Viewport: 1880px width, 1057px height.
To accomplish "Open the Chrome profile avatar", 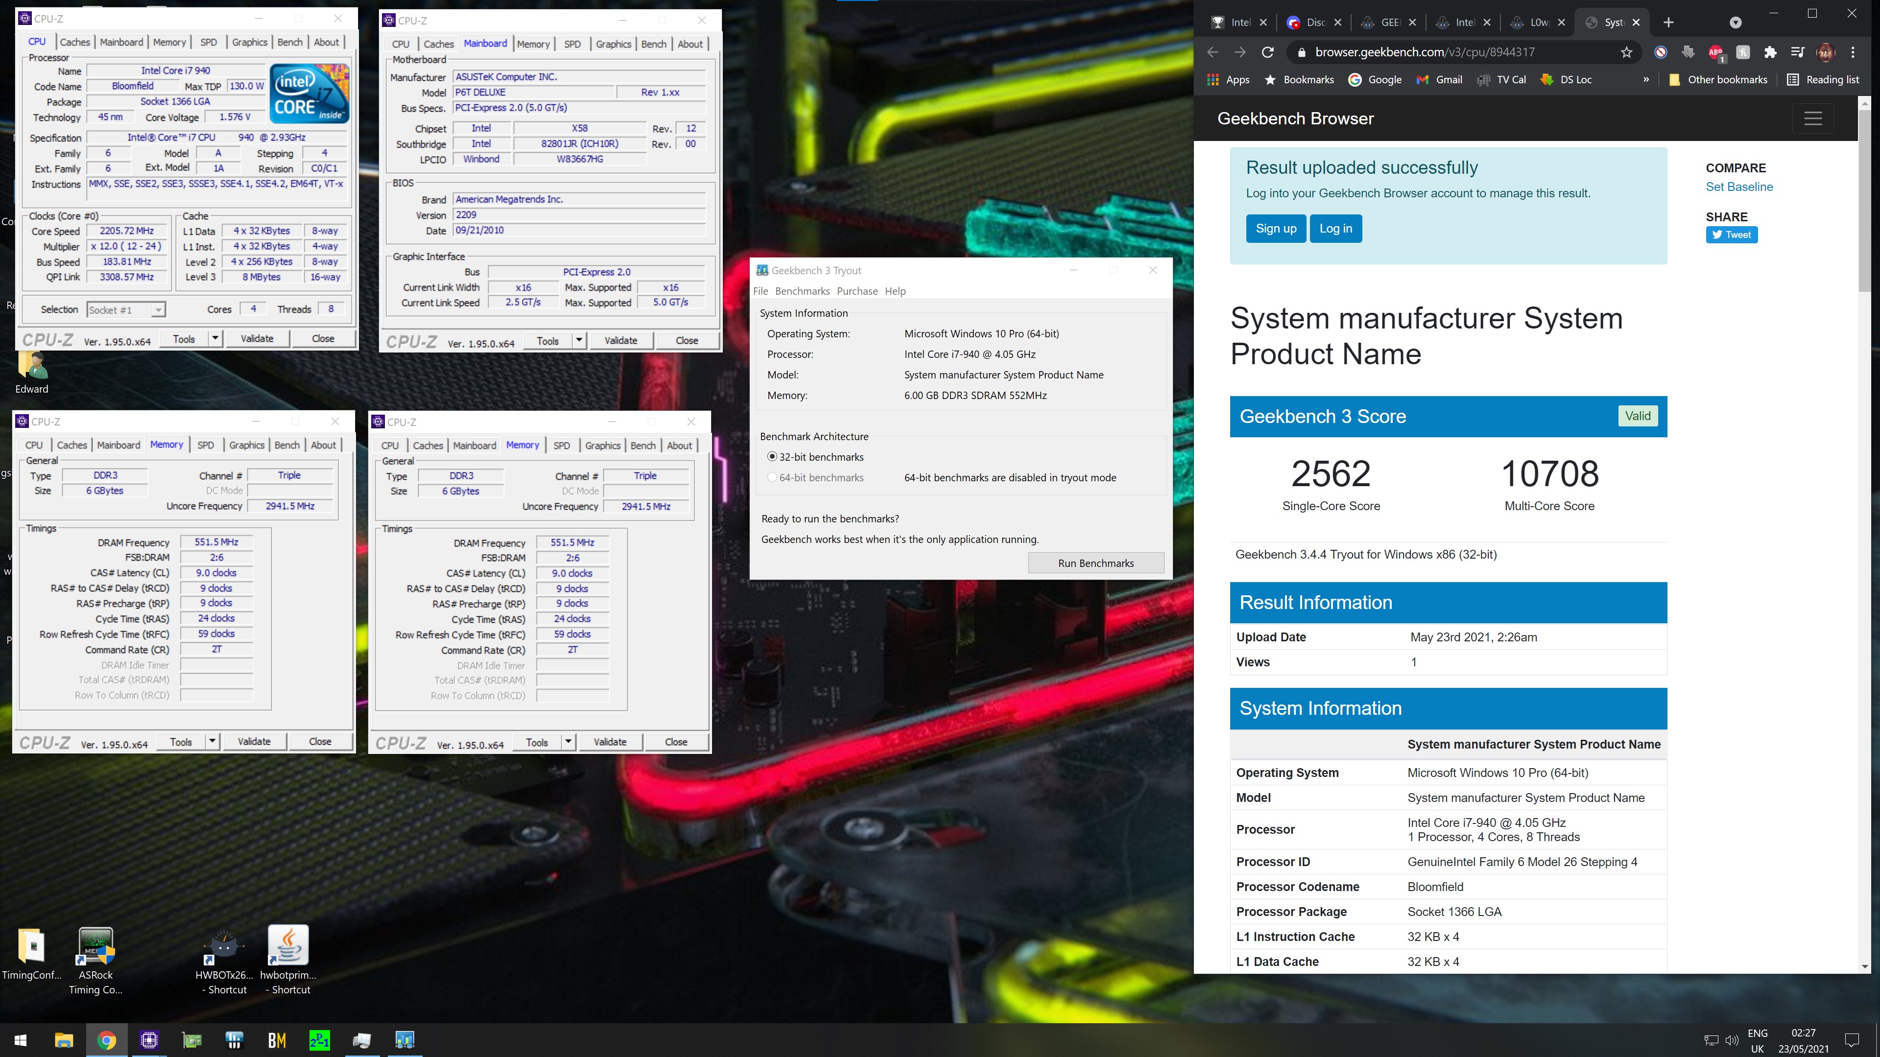I will [1825, 52].
